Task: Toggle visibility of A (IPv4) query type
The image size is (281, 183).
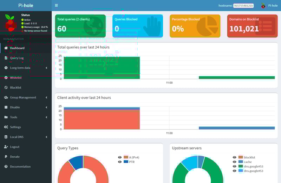Action: (x=120, y=157)
